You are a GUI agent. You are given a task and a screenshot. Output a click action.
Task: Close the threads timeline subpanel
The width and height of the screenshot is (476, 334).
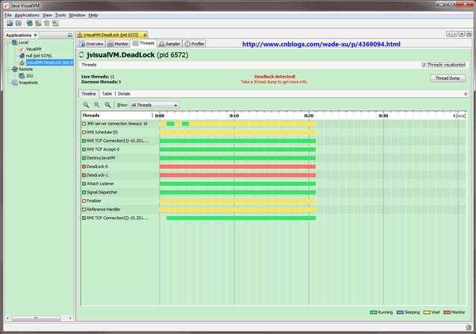(466, 94)
